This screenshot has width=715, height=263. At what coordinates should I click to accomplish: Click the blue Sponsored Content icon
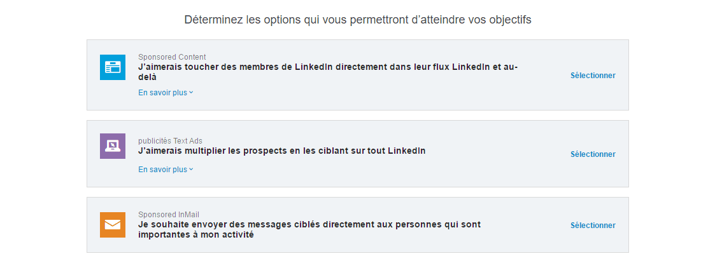pos(113,67)
